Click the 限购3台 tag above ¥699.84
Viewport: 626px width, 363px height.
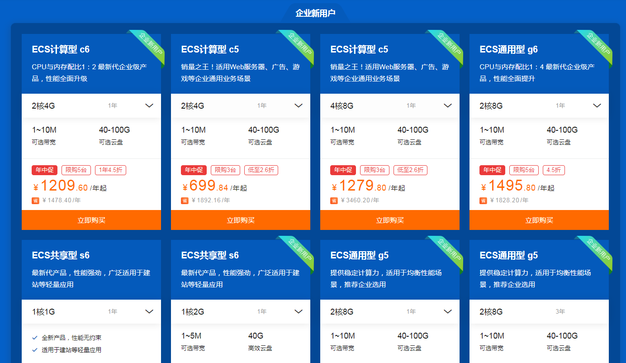[225, 170]
